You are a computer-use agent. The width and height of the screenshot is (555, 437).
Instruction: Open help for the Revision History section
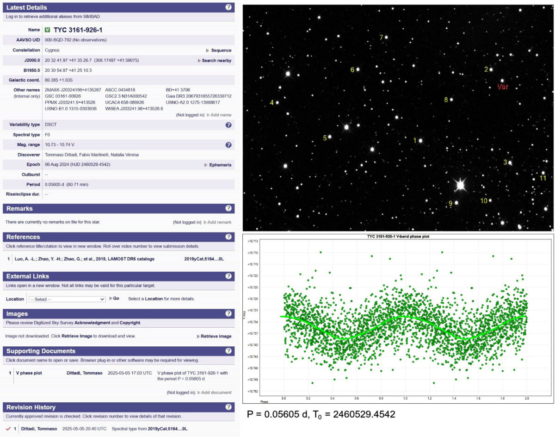[x=228, y=407]
